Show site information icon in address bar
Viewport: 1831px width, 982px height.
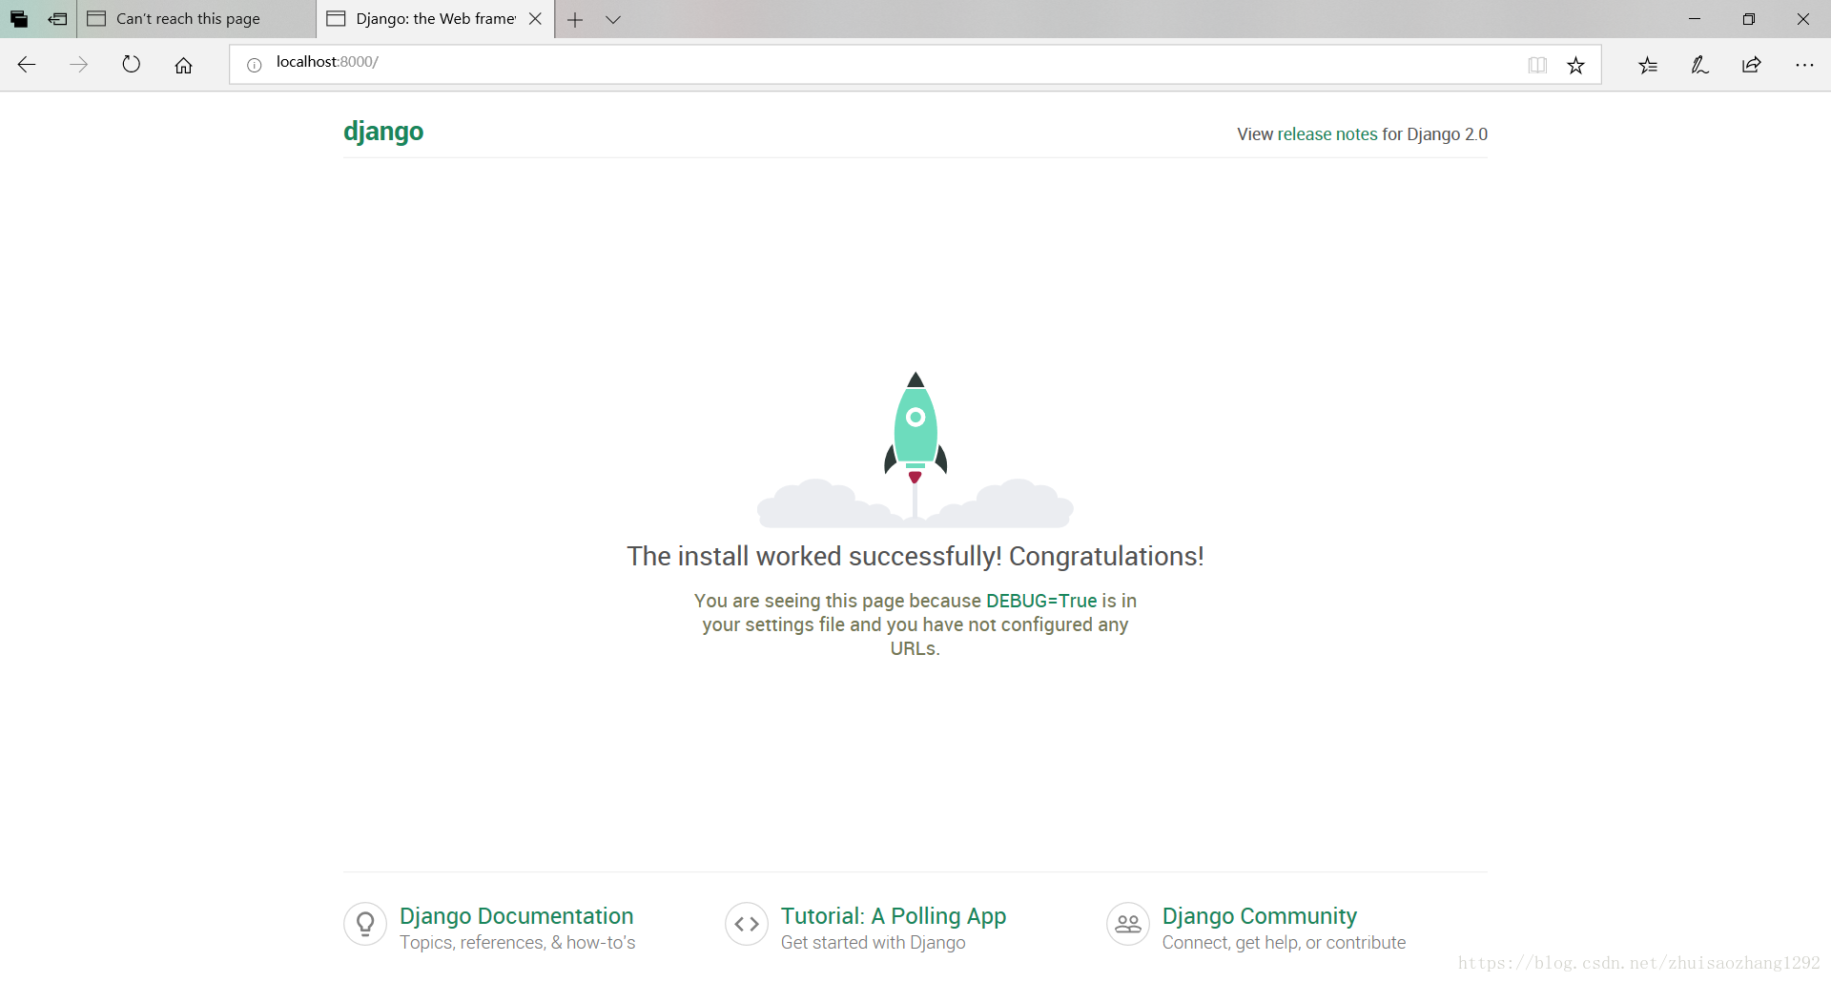255,65
